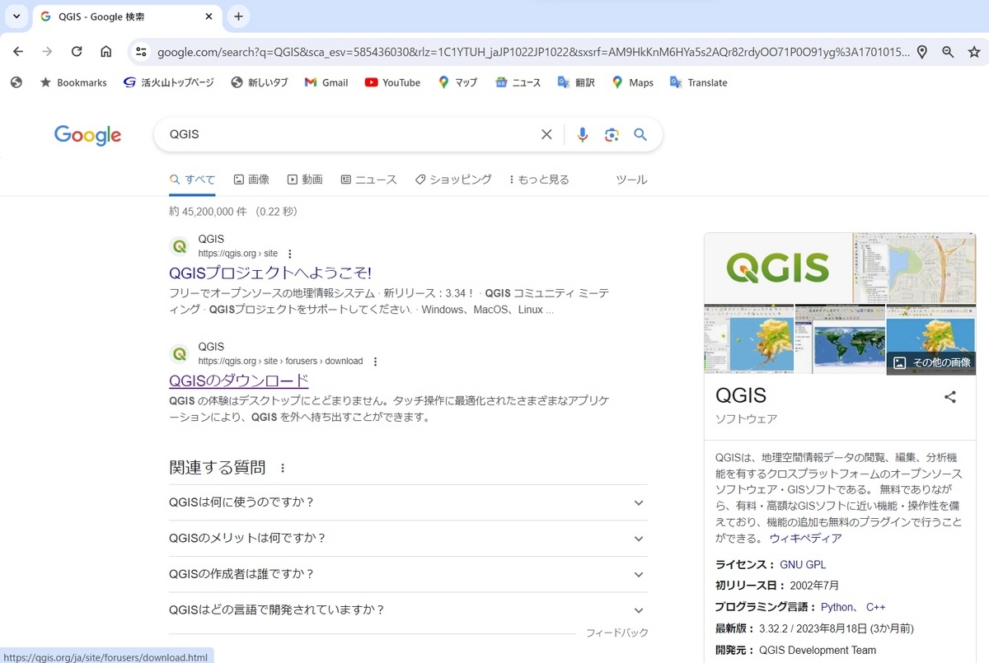
Task: Clear the search box with the X icon
Action: 546,134
